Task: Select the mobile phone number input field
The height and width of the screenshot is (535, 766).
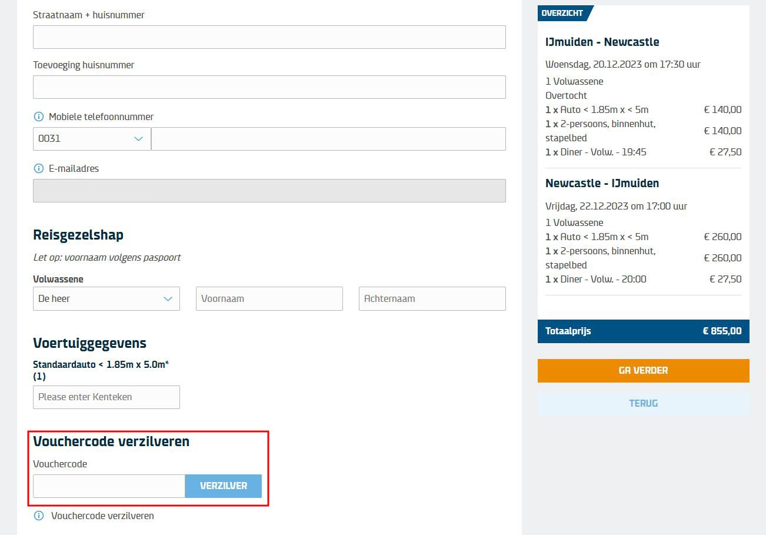Action: [328, 139]
